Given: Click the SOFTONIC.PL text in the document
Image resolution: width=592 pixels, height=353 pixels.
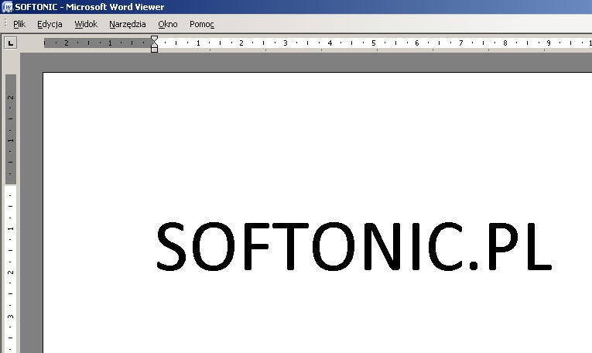Looking at the screenshot, I should click(x=354, y=245).
